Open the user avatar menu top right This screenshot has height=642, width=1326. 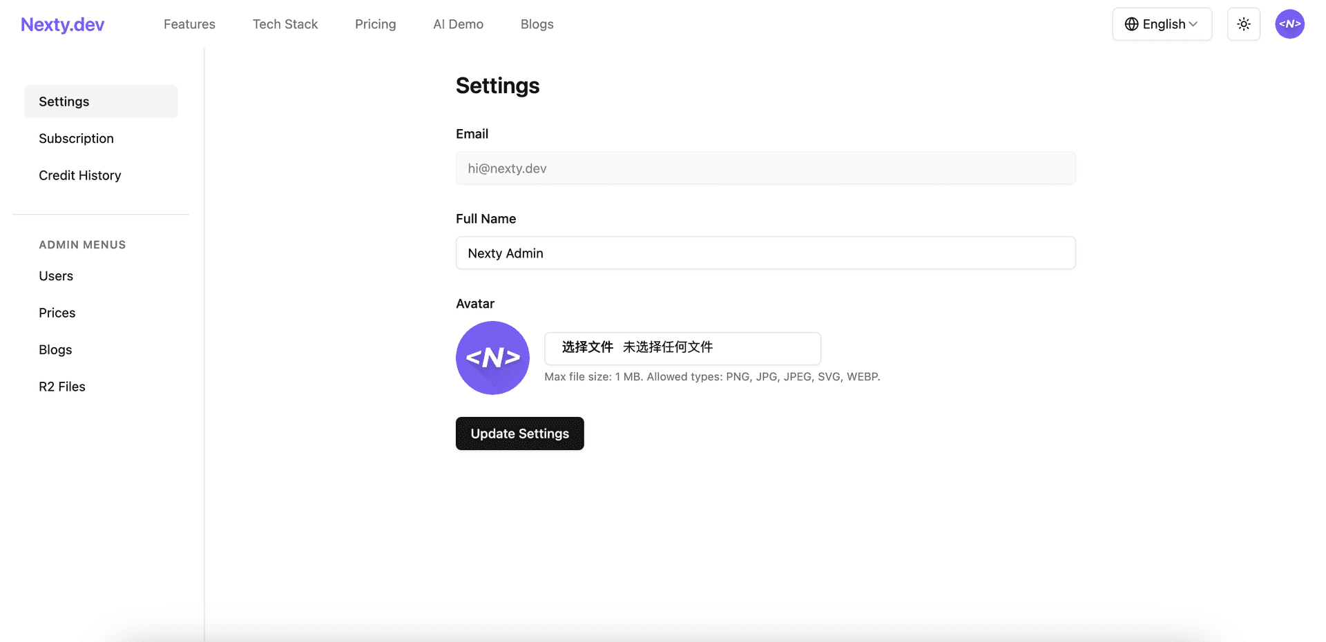(x=1289, y=24)
